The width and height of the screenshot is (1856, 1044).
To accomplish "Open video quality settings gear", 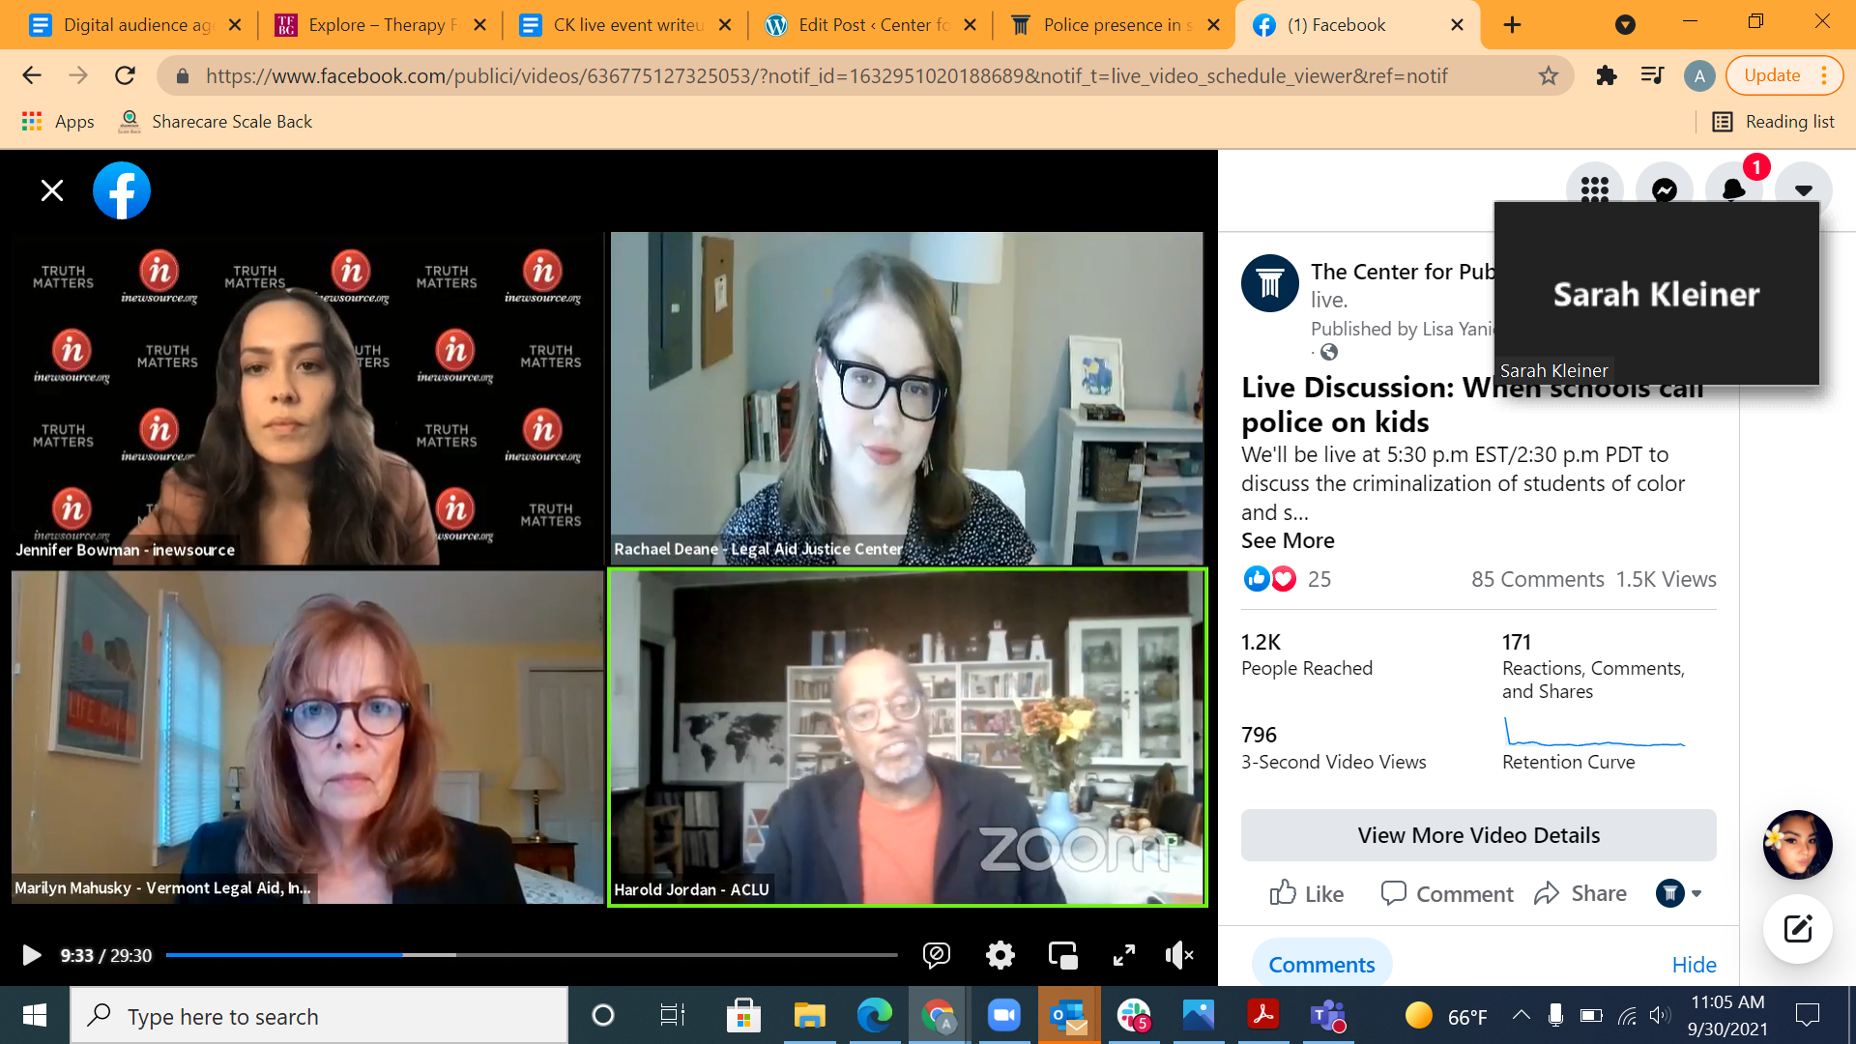I will [x=1000, y=955].
